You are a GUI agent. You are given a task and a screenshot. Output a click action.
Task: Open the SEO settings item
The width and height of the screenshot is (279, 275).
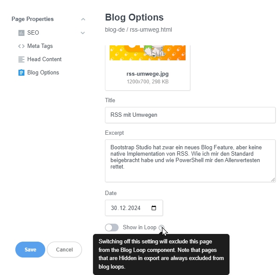coord(33,33)
